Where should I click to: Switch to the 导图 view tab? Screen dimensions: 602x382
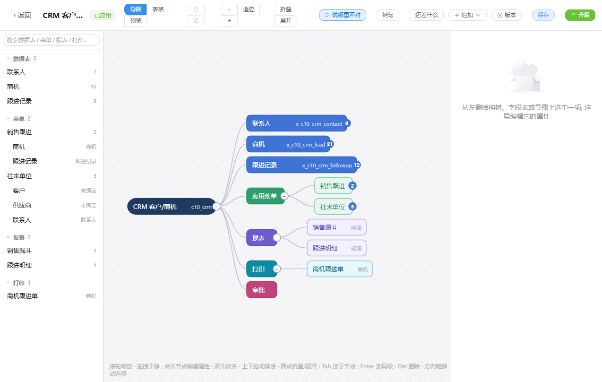[x=136, y=9]
